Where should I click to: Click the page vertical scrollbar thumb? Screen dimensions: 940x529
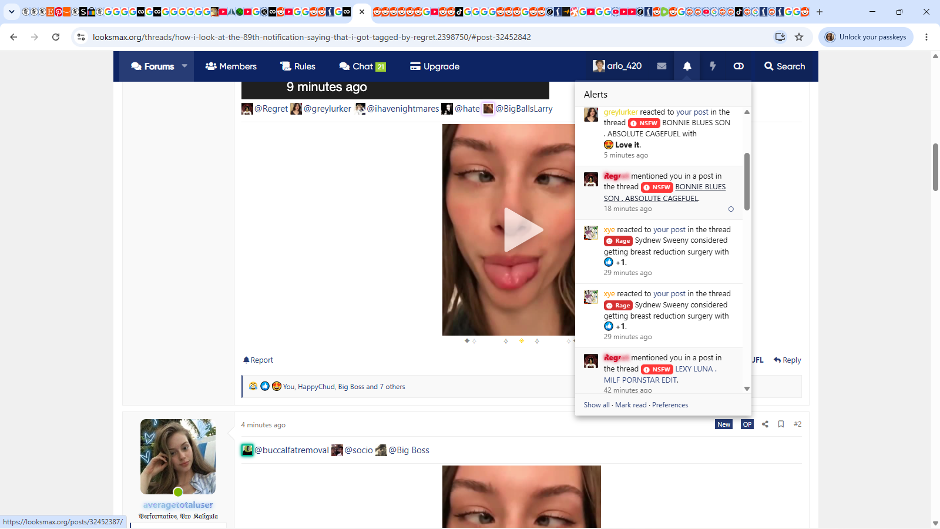pyautogui.click(x=935, y=167)
